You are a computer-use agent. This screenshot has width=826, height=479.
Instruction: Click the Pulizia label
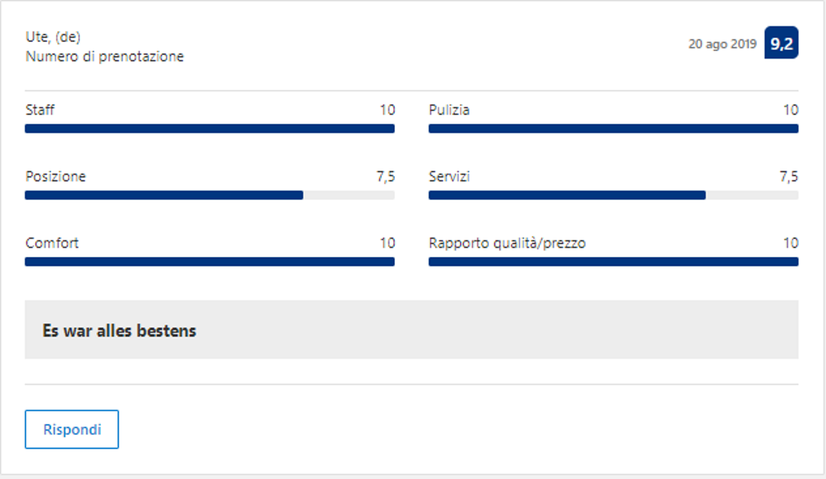449,110
